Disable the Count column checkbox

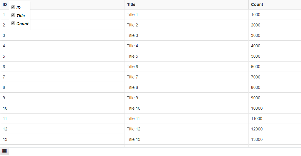[13, 23]
